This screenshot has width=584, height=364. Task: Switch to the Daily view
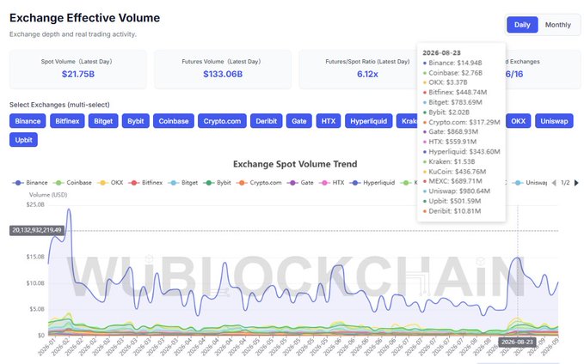coord(522,25)
